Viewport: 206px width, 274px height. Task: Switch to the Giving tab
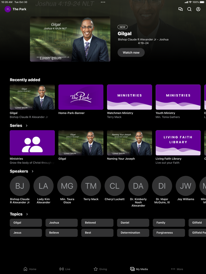[x=100, y=269]
